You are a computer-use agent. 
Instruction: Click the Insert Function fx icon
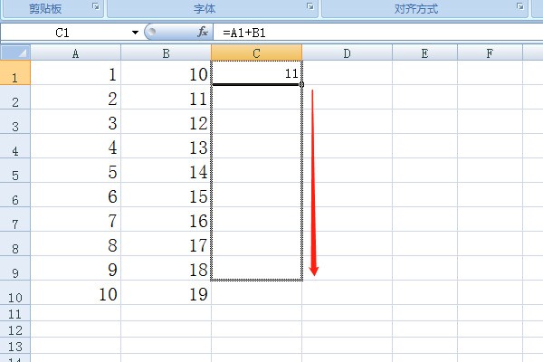[x=203, y=33]
